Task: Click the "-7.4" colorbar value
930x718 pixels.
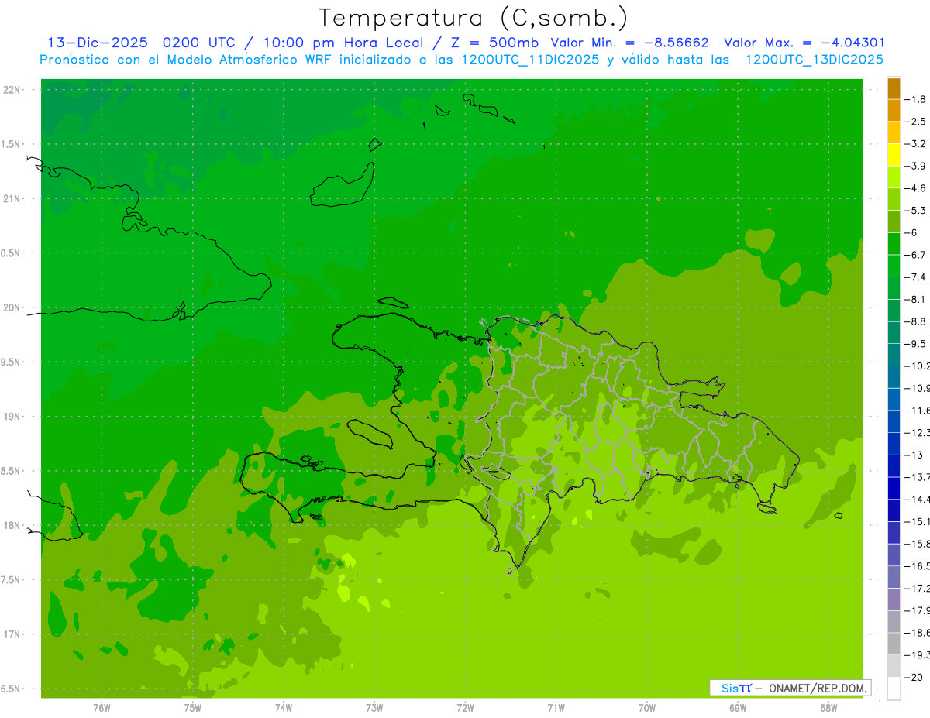Action: coord(915,277)
